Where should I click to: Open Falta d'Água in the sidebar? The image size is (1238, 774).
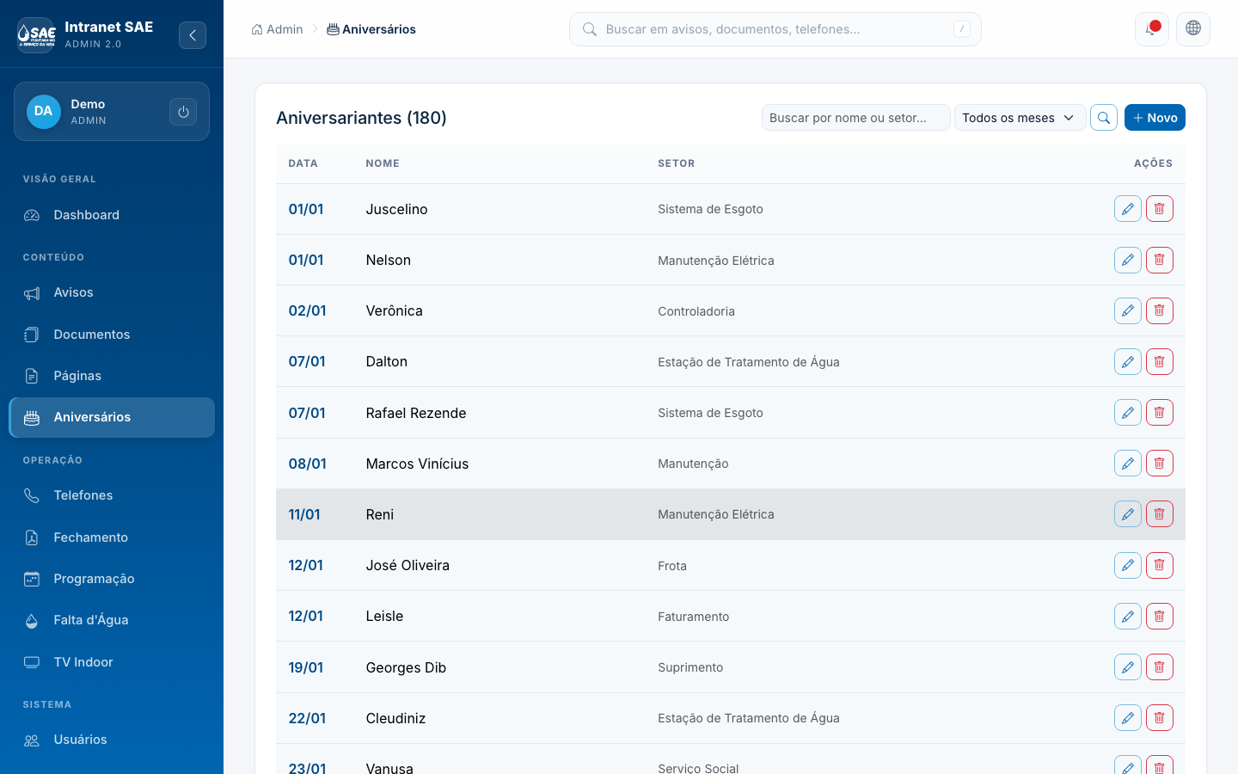(x=112, y=620)
